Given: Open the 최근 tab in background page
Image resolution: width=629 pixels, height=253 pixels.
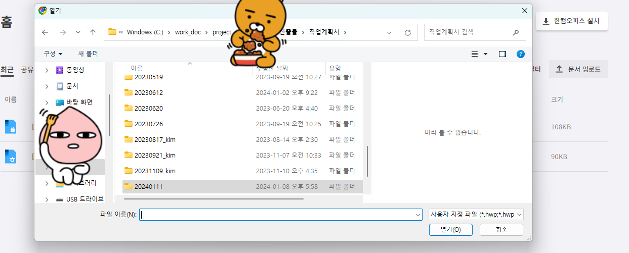Looking at the screenshot, I should [x=7, y=70].
